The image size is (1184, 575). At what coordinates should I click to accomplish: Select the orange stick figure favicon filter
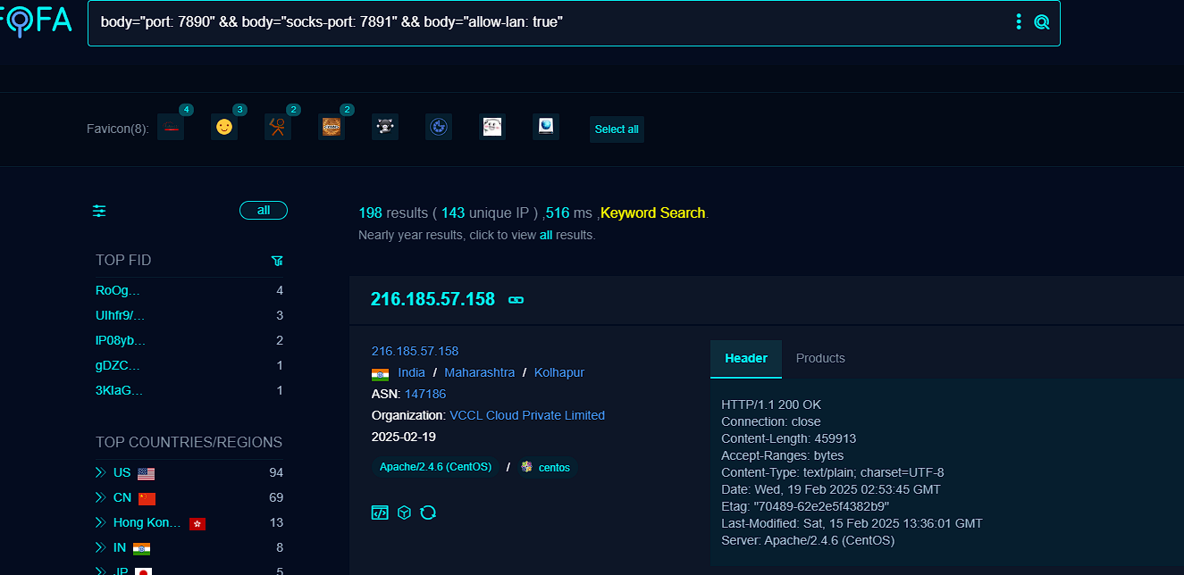pyautogui.click(x=278, y=128)
